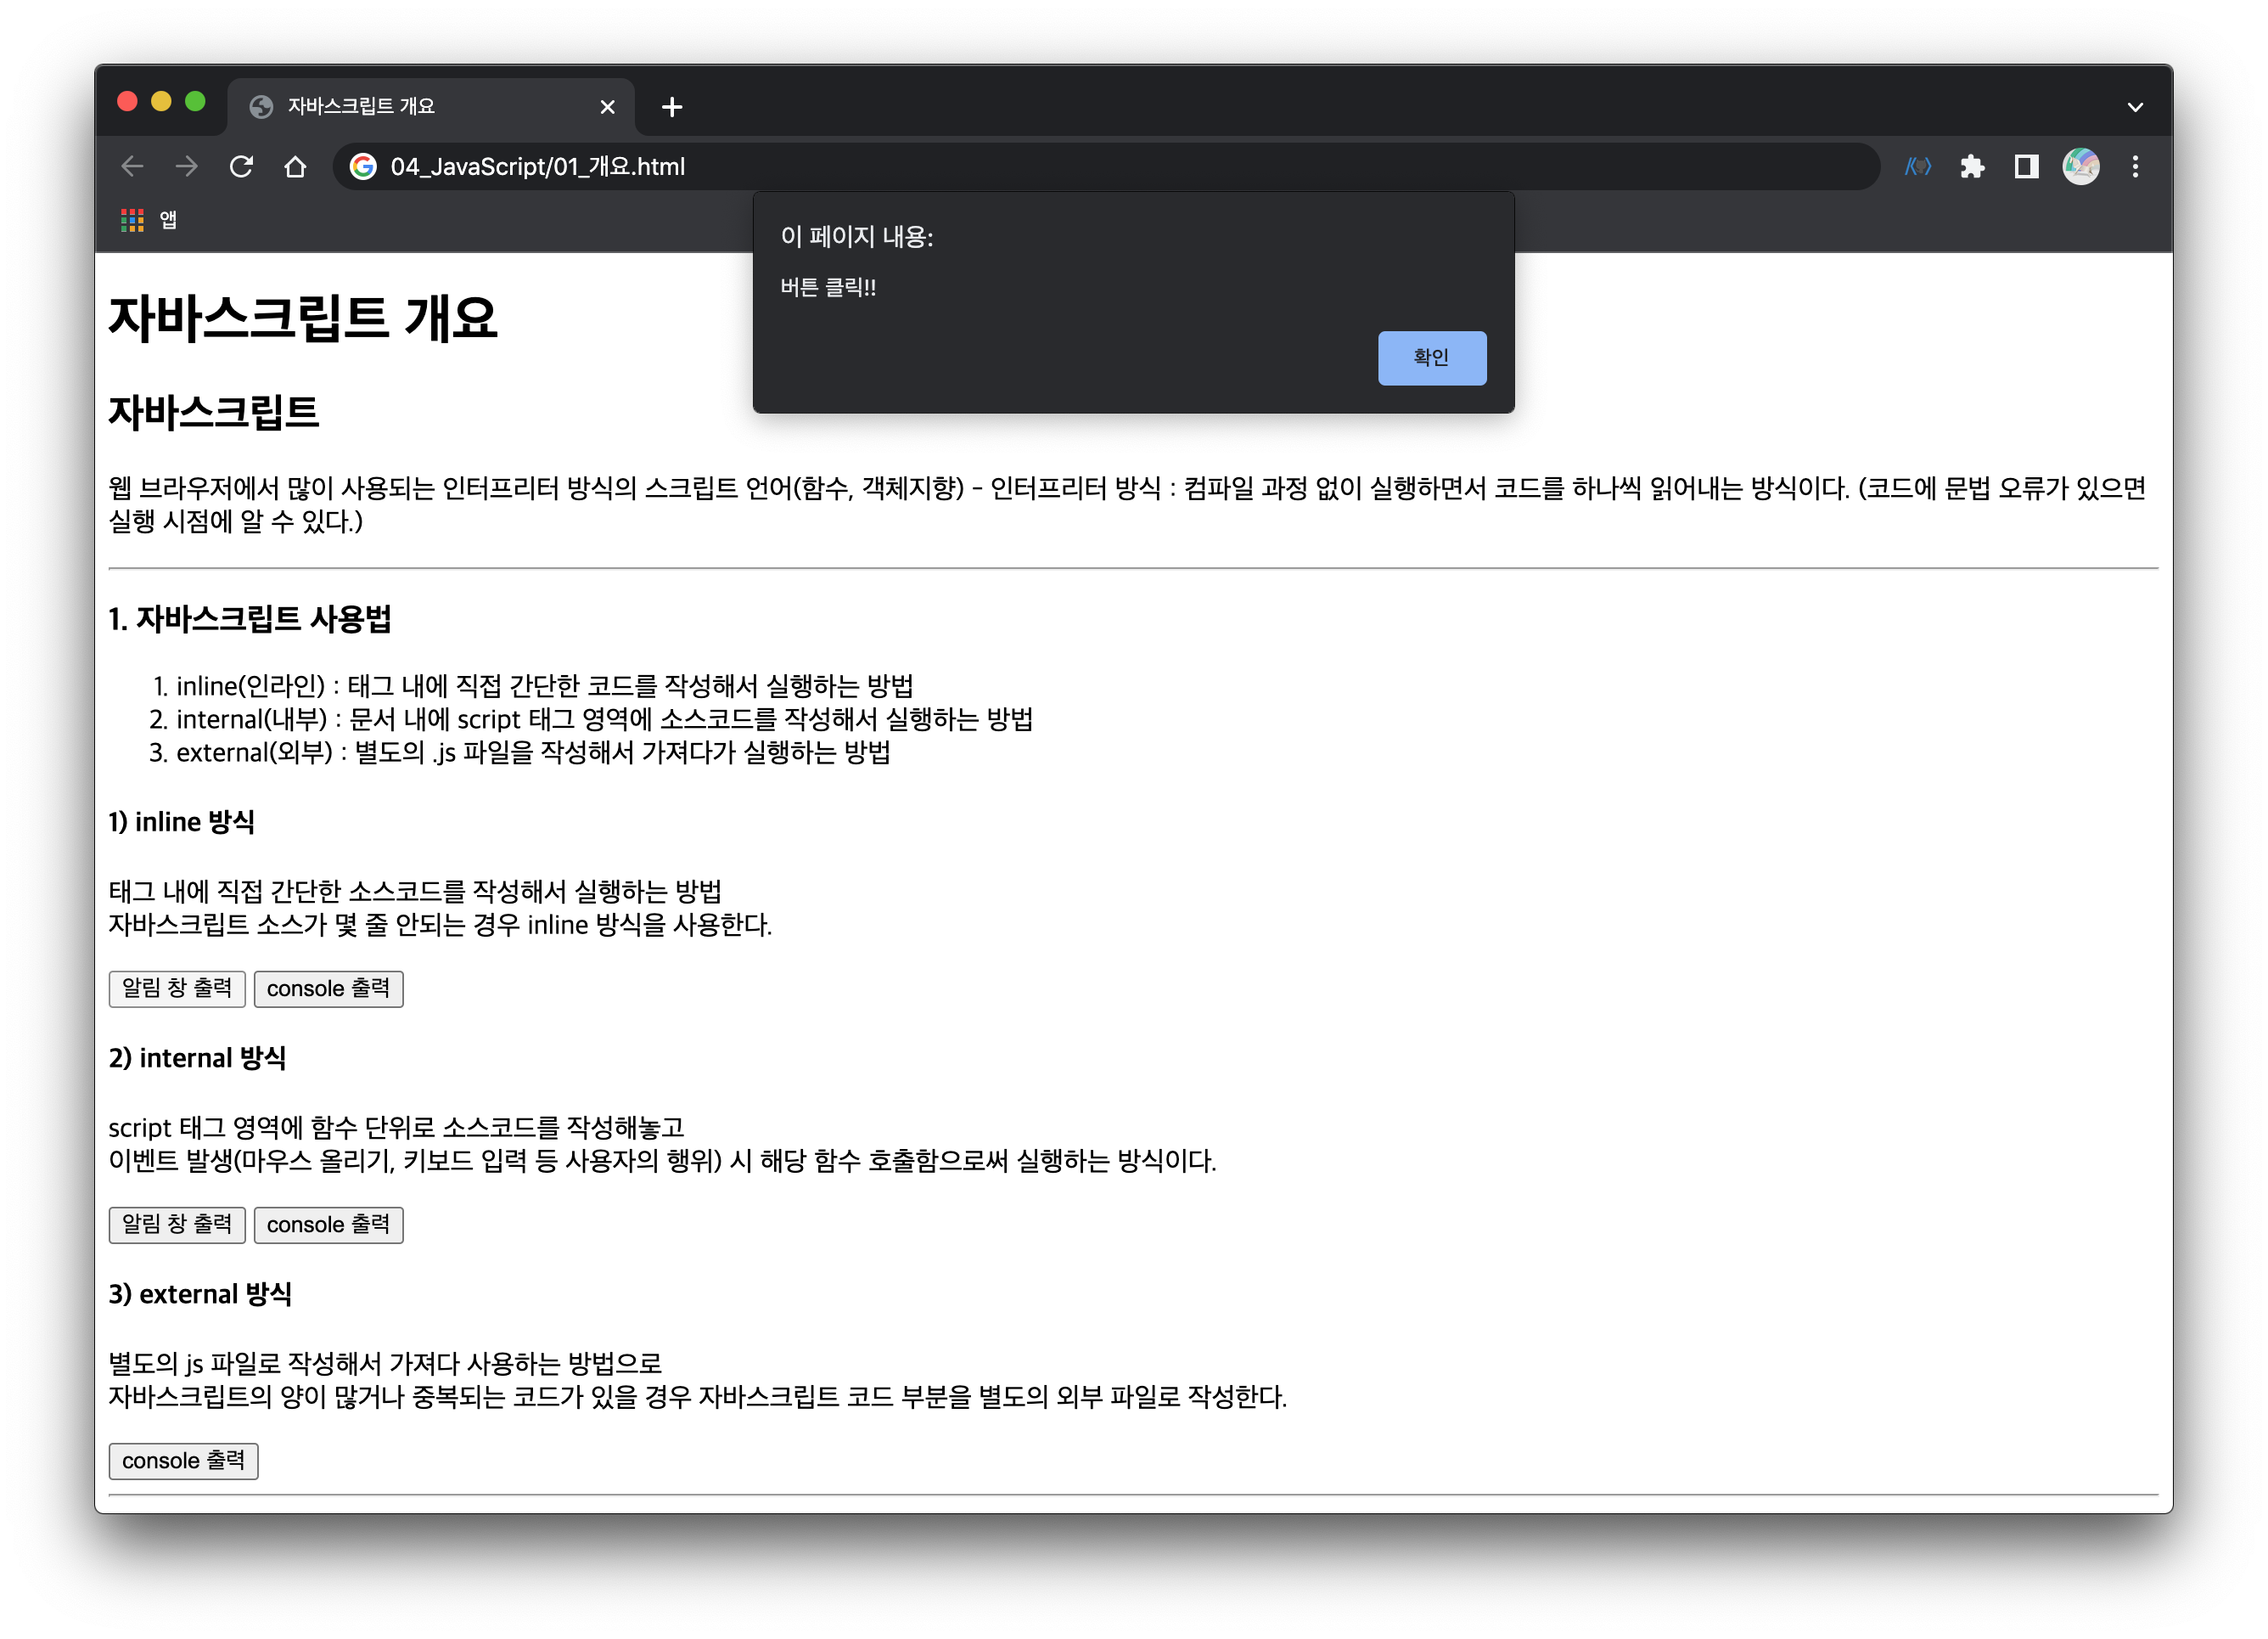Open the Chrome three-dot menu
This screenshot has height=1639, width=2268.
2135,166
